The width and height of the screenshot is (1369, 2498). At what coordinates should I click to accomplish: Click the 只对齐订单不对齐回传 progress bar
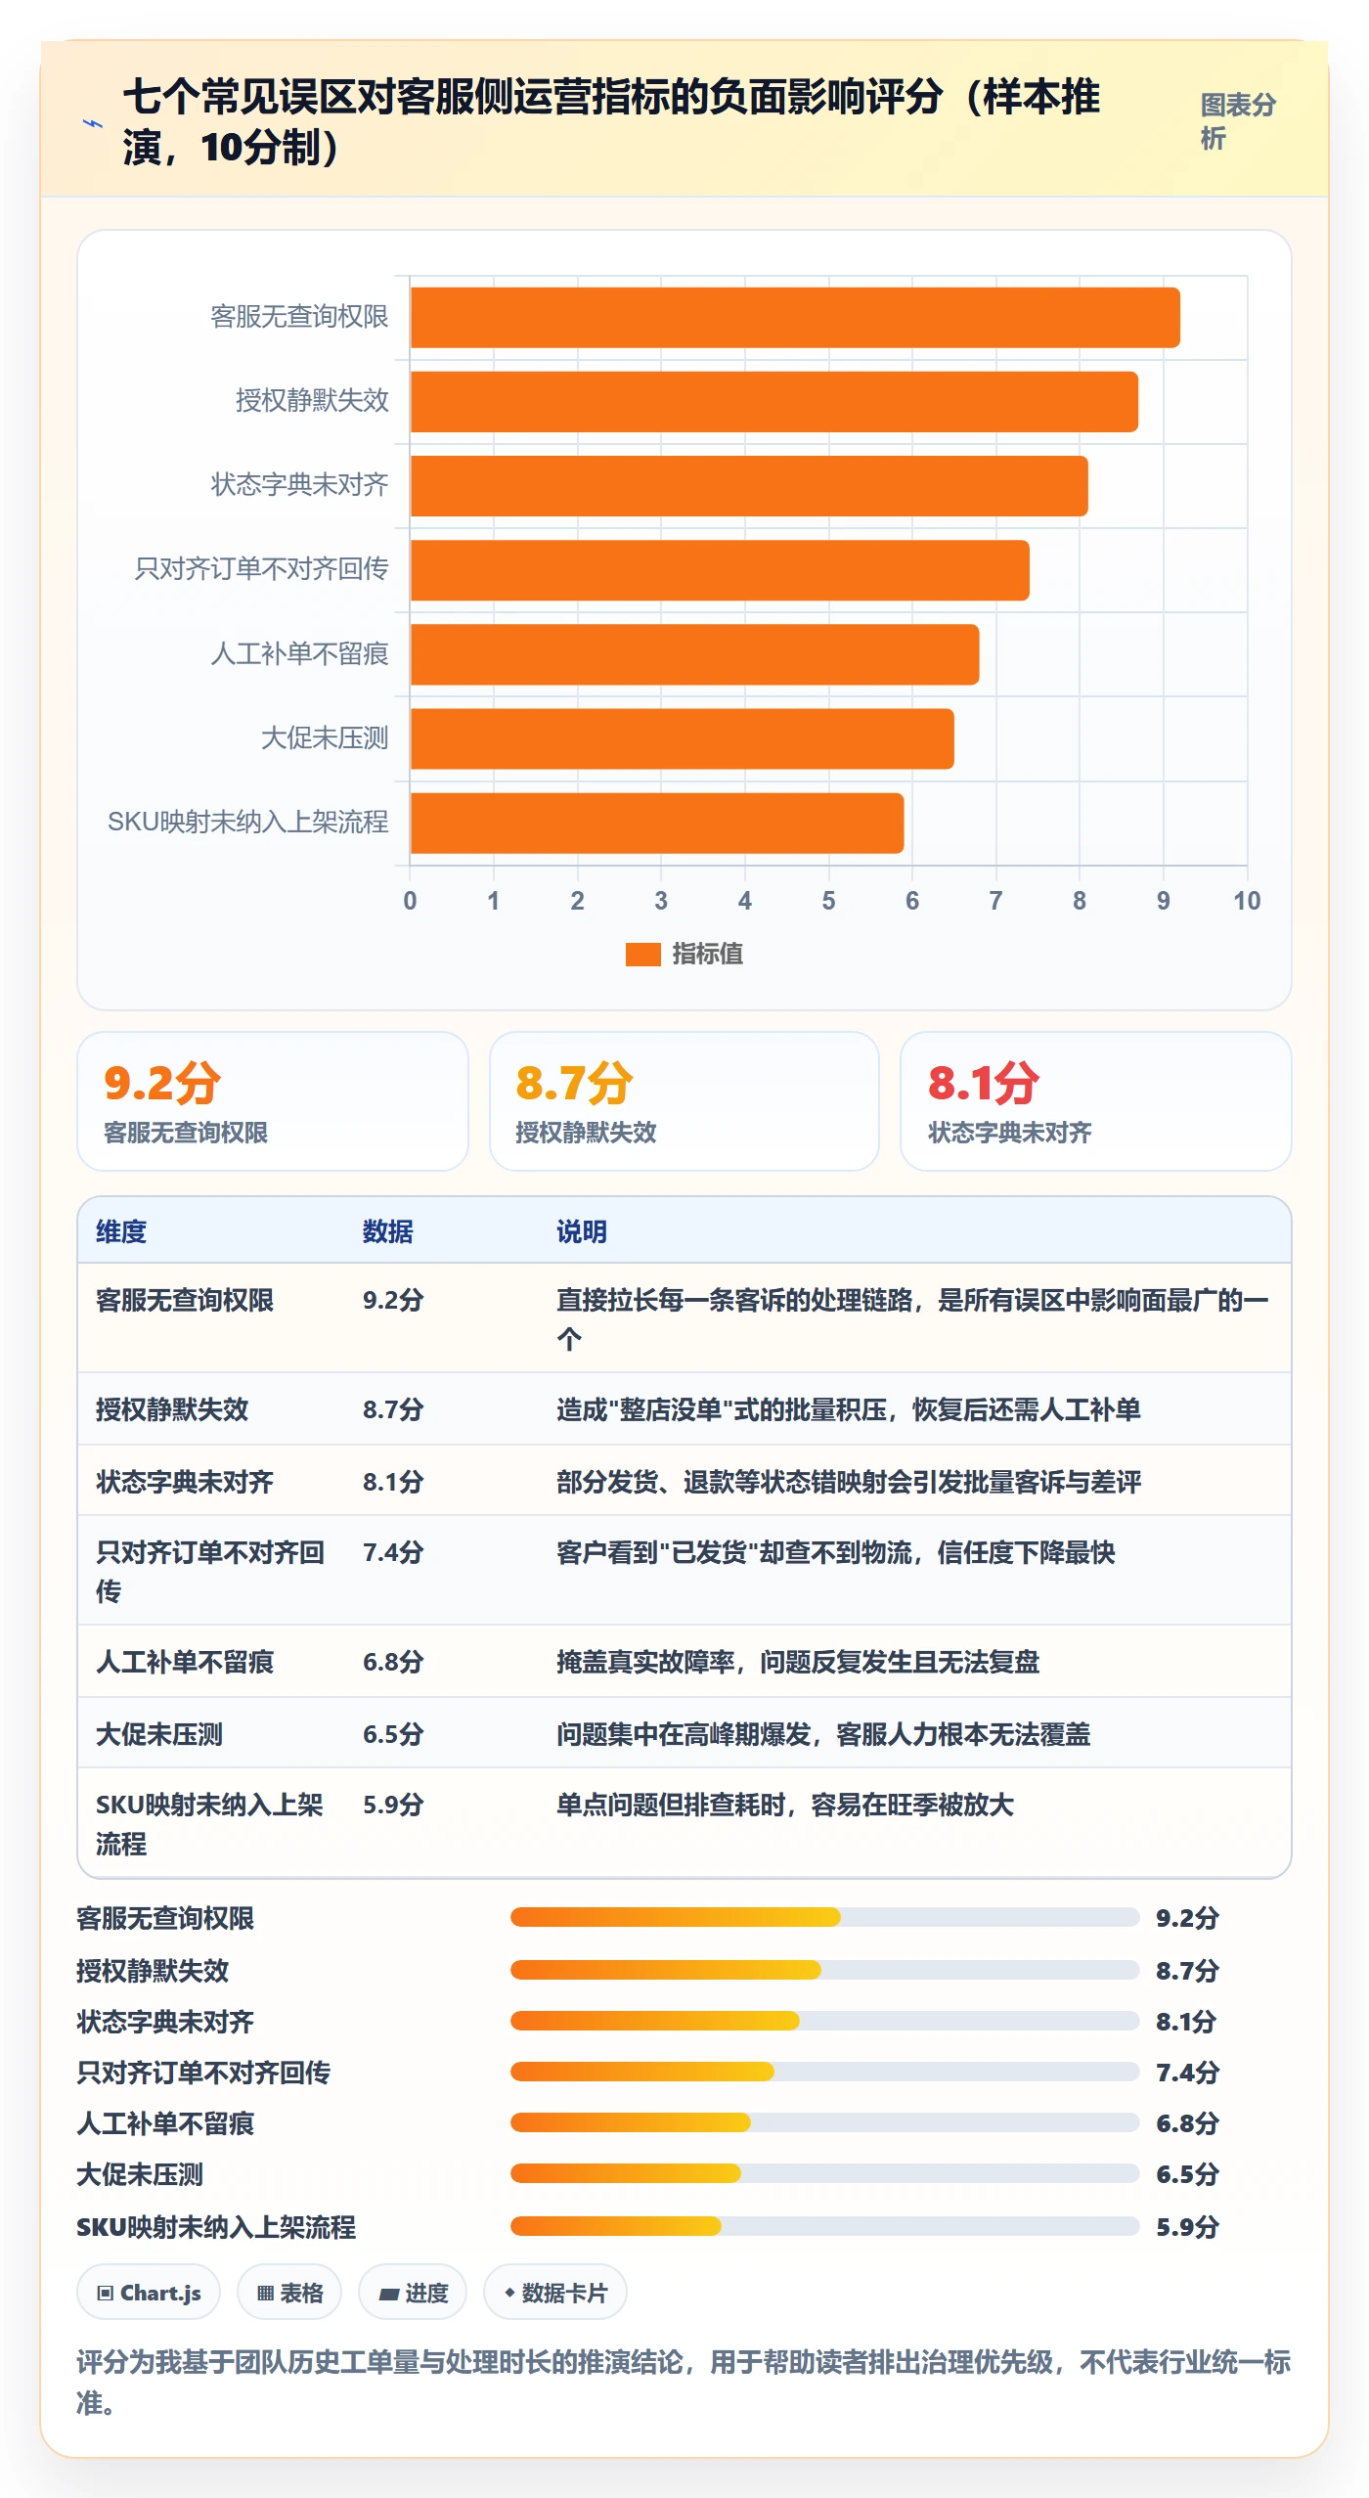pyautogui.click(x=824, y=2072)
